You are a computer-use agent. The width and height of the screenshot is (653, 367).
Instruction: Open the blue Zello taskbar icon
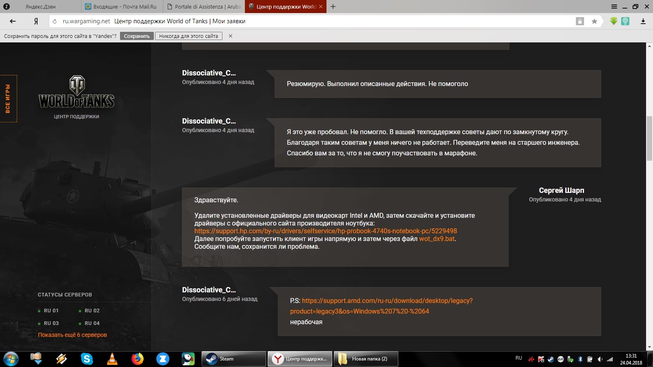click(x=163, y=359)
